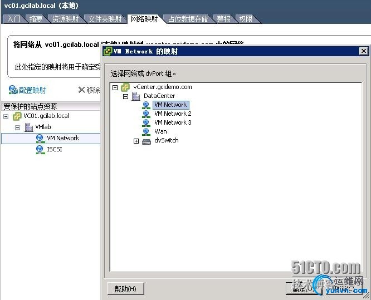Image resolution: width=371 pixels, height=300 pixels.
Task: Switch to the 警报 tab
Action: pyautogui.click(x=223, y=19)
